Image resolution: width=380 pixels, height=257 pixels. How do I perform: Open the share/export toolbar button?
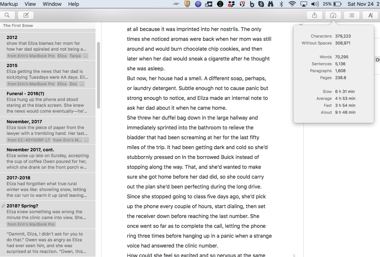click(x=314, y=15)
